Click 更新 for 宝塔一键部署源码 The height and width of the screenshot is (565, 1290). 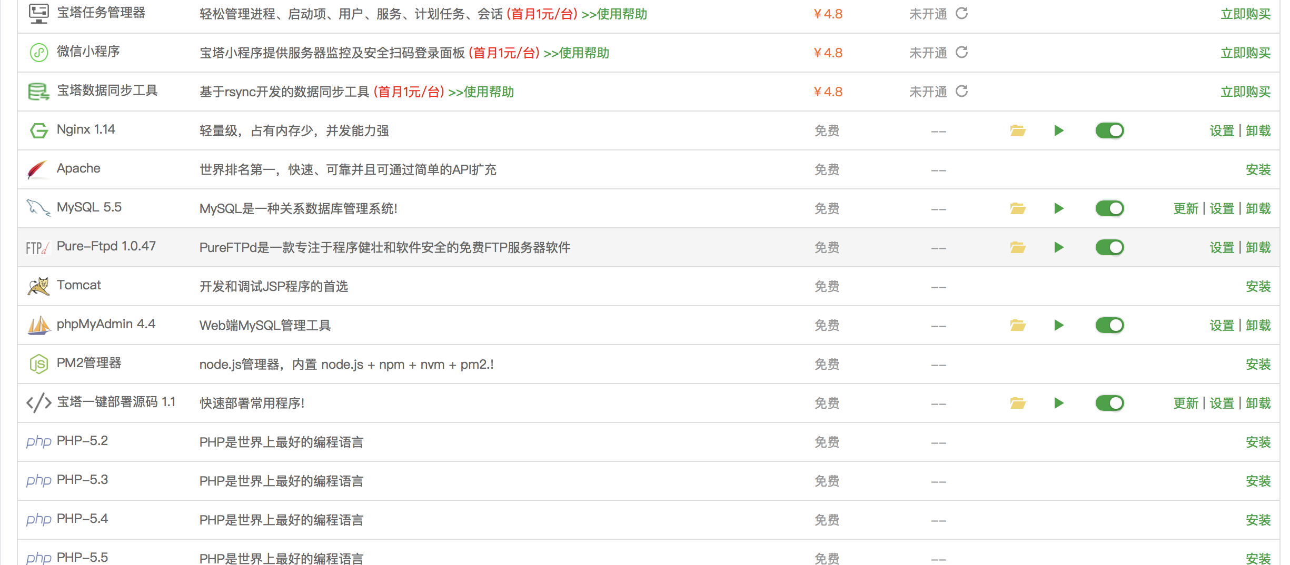1186,403
